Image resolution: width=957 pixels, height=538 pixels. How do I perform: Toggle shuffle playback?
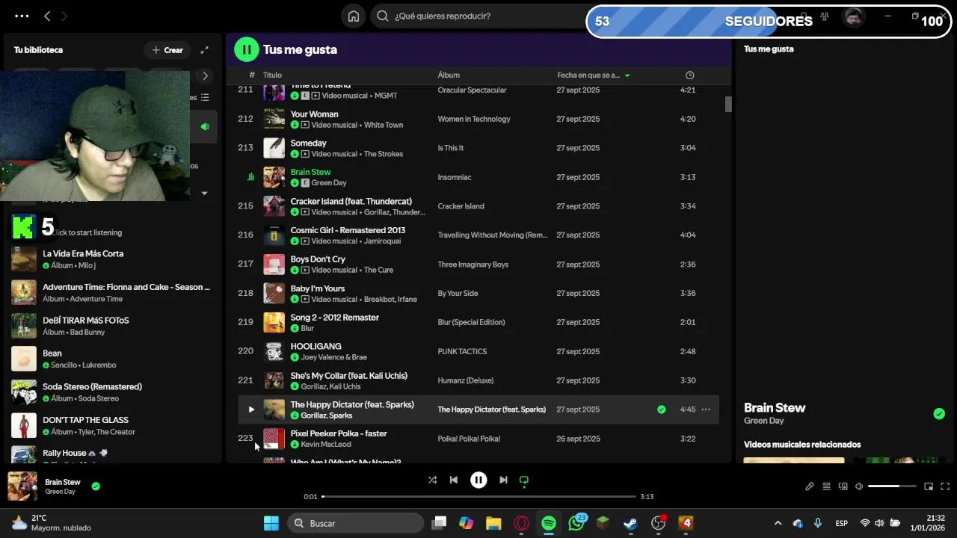tap(432, 480)
